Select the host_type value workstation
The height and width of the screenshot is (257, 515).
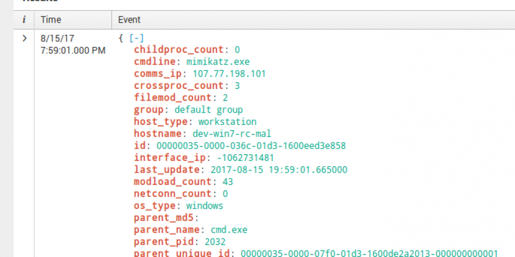(227, 122)
